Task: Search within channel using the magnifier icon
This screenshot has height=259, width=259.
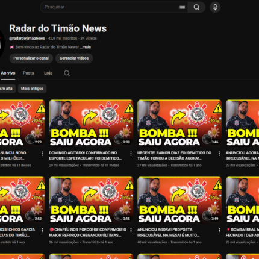Action: coord(67,73)
